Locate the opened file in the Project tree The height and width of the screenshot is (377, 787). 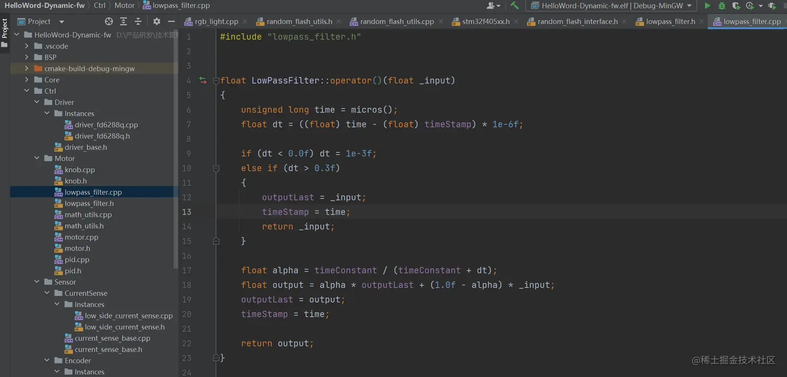tap(109, 21)
